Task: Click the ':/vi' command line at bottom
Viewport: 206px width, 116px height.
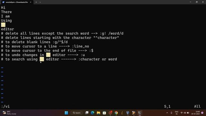Action: (5, 106)
